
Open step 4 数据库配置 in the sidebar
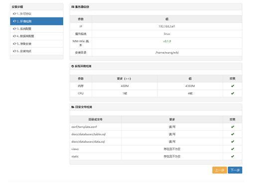(36, 36)
